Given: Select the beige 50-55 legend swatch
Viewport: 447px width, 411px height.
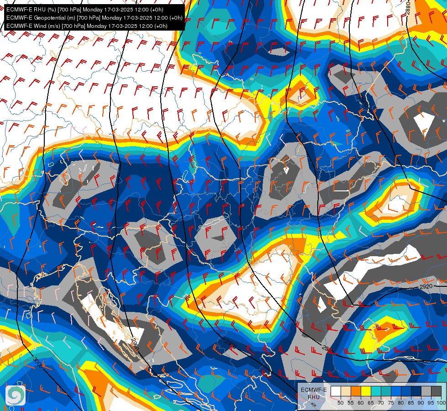Looking at the screenshot, I should pos(346,391).
